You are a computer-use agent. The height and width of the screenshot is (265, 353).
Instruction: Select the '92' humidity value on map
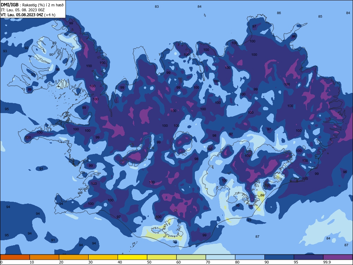(26, 48)
